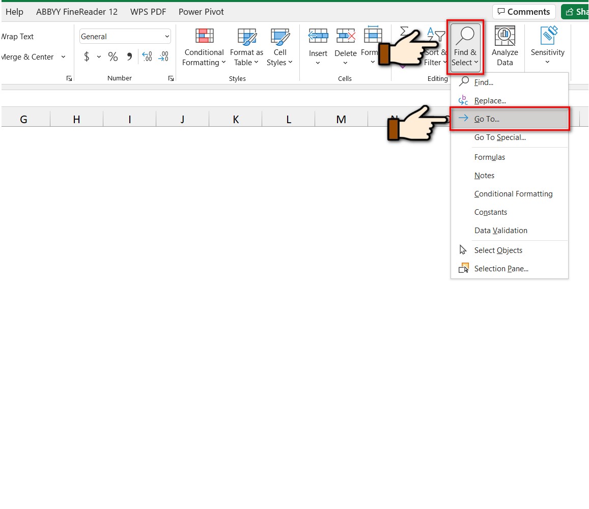The width and height of the screenshot is (589, 509).
Task: Select Replace in the Find menu
Action: point(490,101)
